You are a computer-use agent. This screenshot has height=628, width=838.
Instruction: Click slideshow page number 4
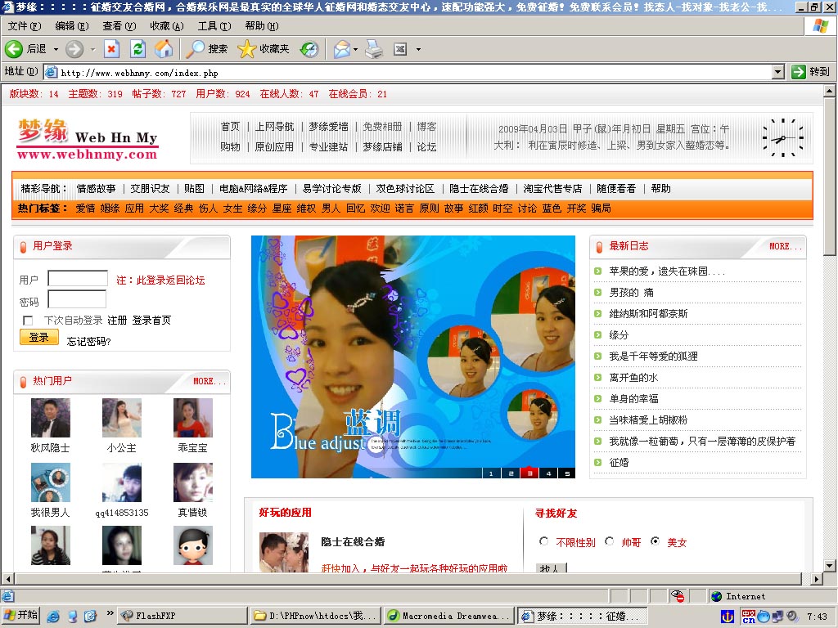click(548, 473)
